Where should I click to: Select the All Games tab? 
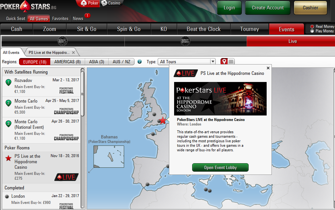pos(39,19)
